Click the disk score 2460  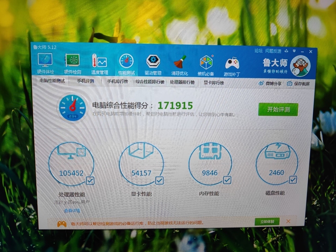coord(276,173)
